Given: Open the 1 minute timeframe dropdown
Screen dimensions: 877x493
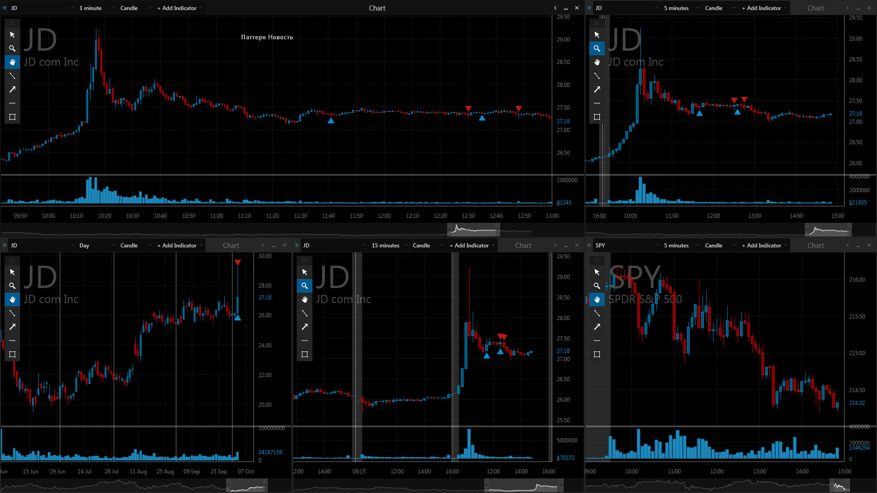Looking at the screenshot, I should 96,8.
